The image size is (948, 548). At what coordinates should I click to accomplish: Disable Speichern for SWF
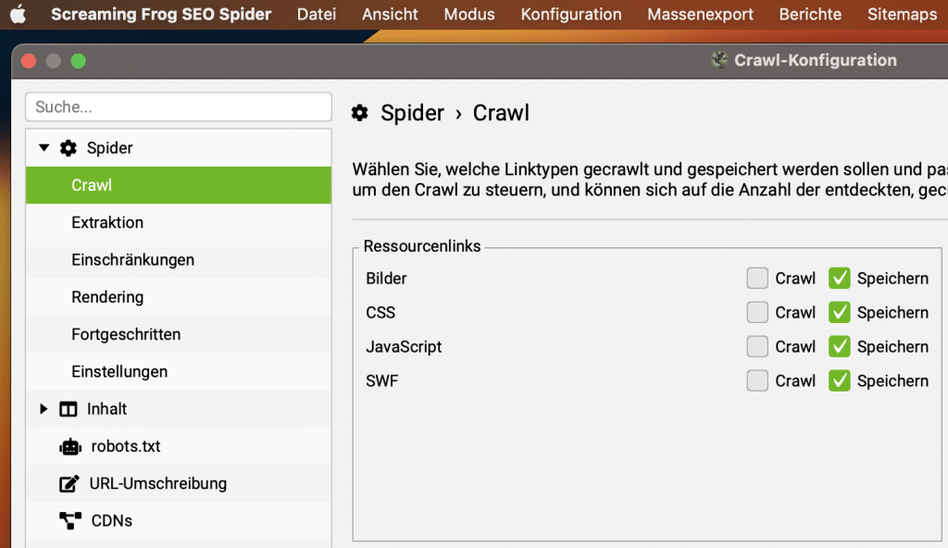click(839, 380)
